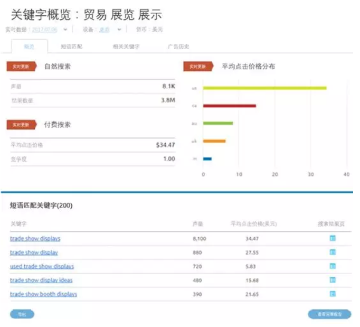The width and height of the screenshot is (360, 327).
Task: Open search results icon for trade show display
Action: [333, 253]
